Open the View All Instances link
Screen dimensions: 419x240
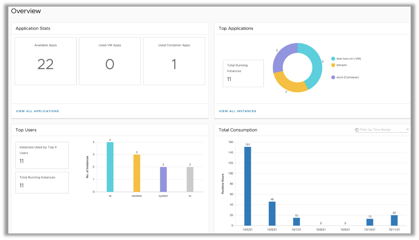[238, 111]
